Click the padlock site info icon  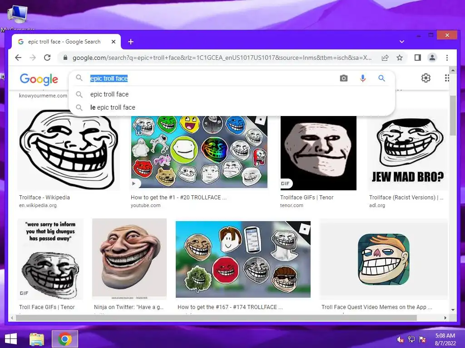pyautogui.click(x=65, y=58)
